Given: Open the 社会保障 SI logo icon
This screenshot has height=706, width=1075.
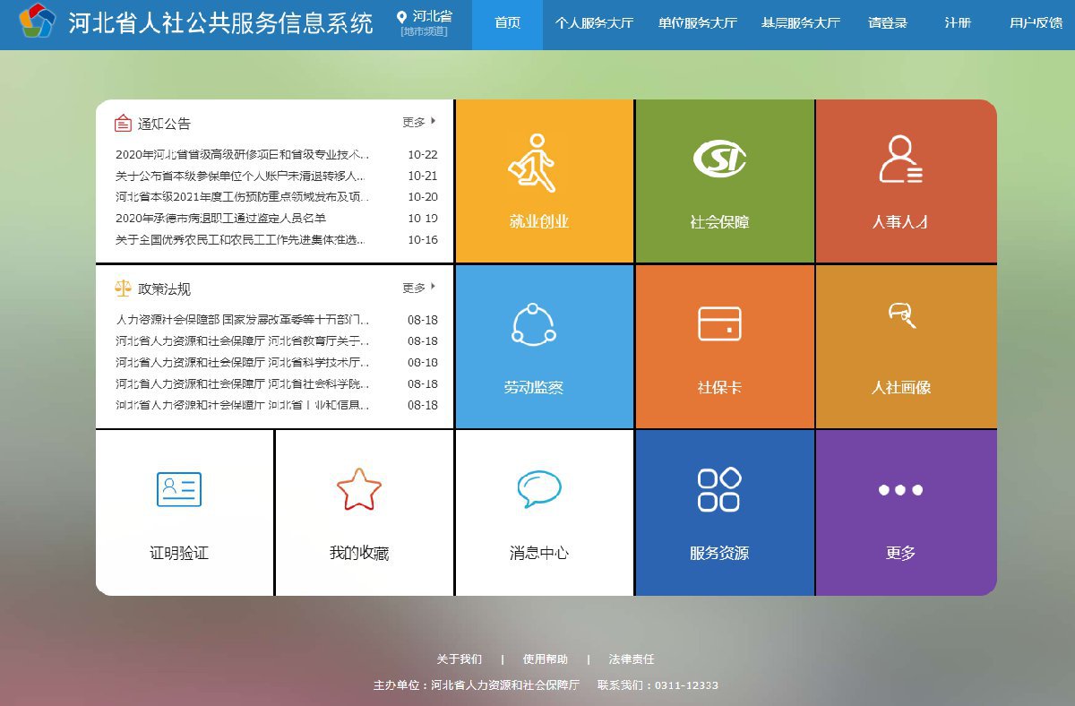Looking at the screenshot, I should click(719, 159).
